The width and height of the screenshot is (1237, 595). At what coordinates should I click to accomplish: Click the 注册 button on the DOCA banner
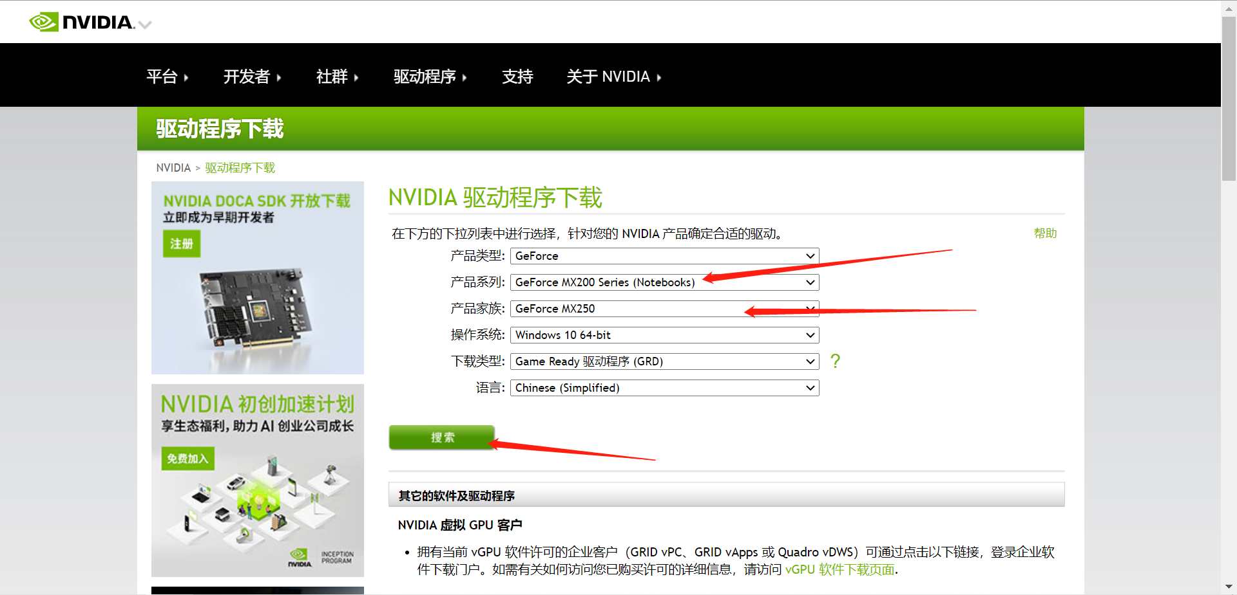pyautogui.click(x=181, y=244)
